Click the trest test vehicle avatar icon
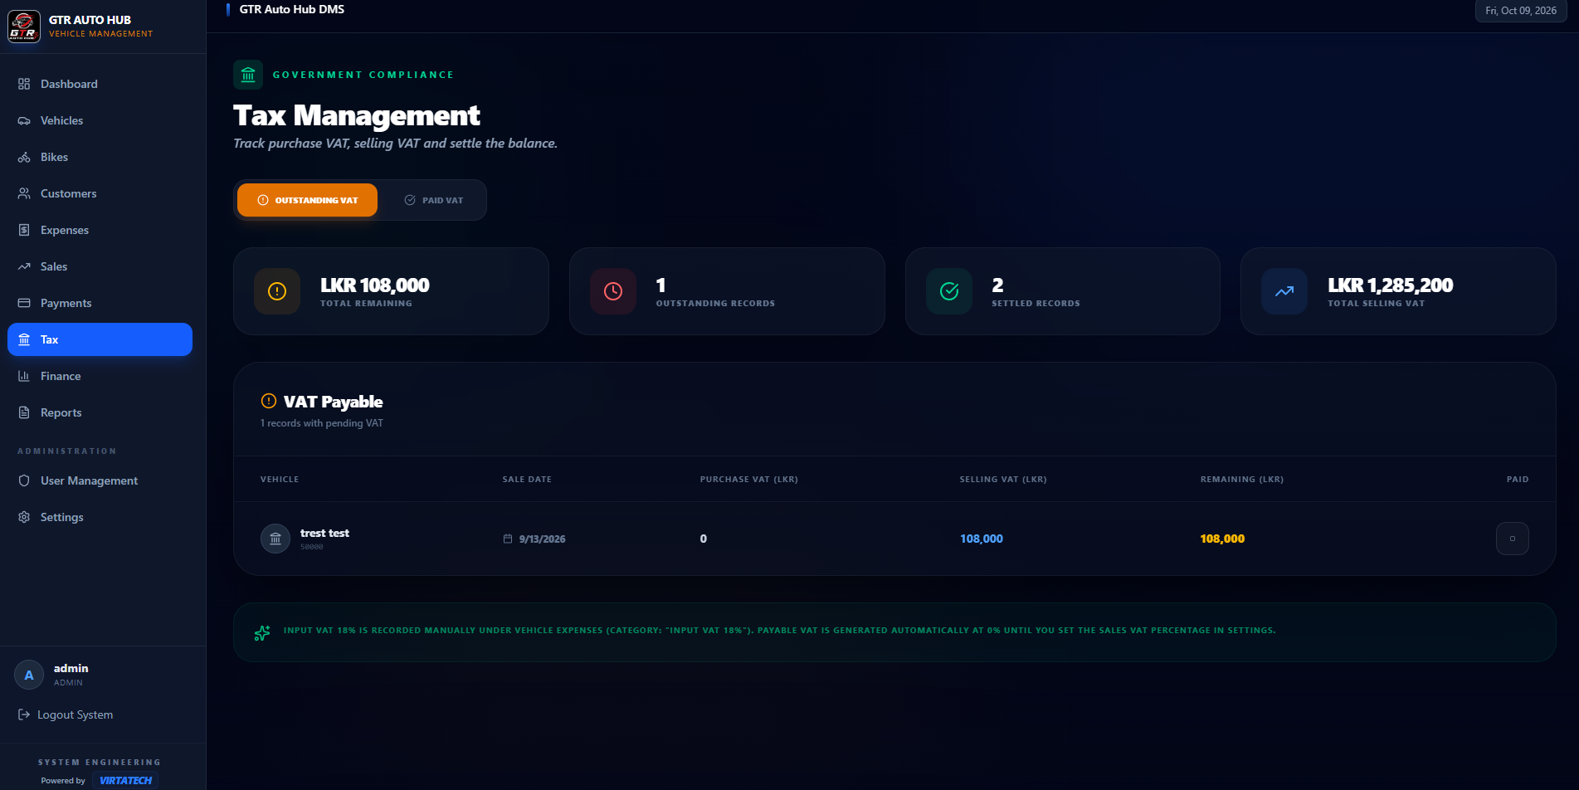Image resolution: width=1579 pixels, height=790 pixels. [275, 539]
